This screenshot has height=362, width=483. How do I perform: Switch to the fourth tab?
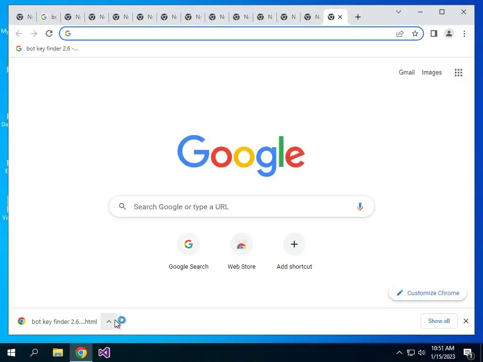coord(97,17)
